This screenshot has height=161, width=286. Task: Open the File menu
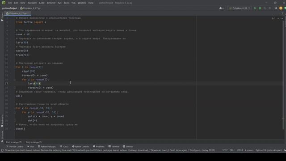click(10, 3)
